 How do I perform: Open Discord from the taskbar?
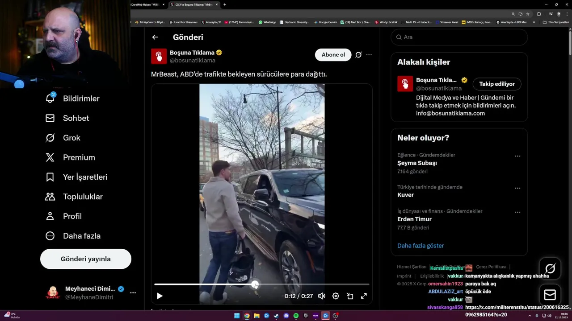286,316
